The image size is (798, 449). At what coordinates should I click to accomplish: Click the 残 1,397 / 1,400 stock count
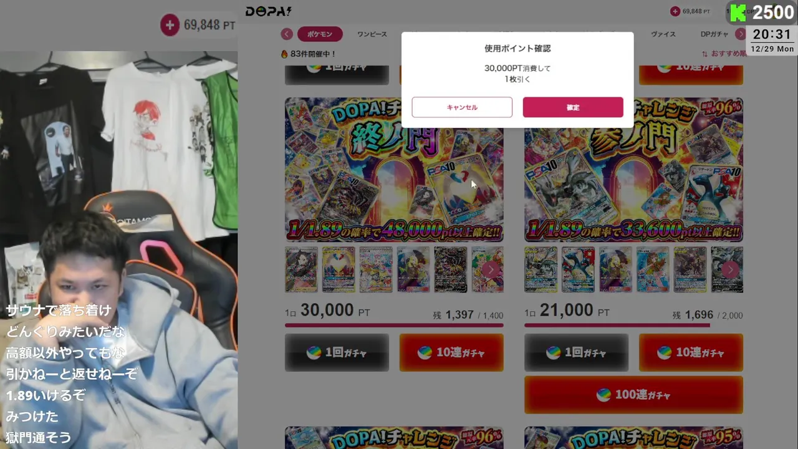[468, 315]
